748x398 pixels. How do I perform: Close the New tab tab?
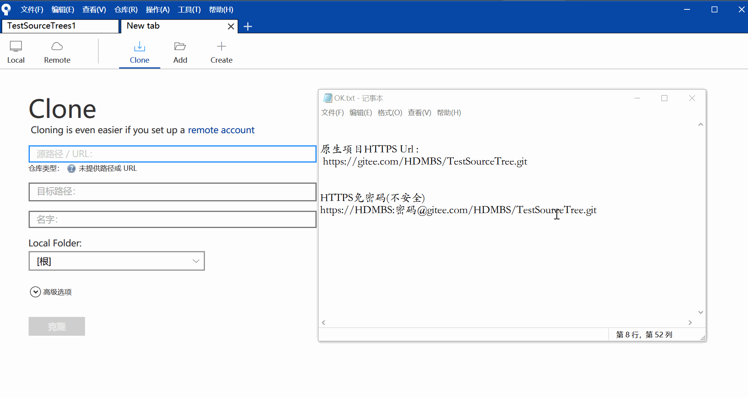tap(231, 26)
